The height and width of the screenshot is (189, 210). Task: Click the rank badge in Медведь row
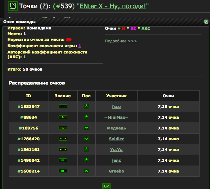tap(63, 128)
